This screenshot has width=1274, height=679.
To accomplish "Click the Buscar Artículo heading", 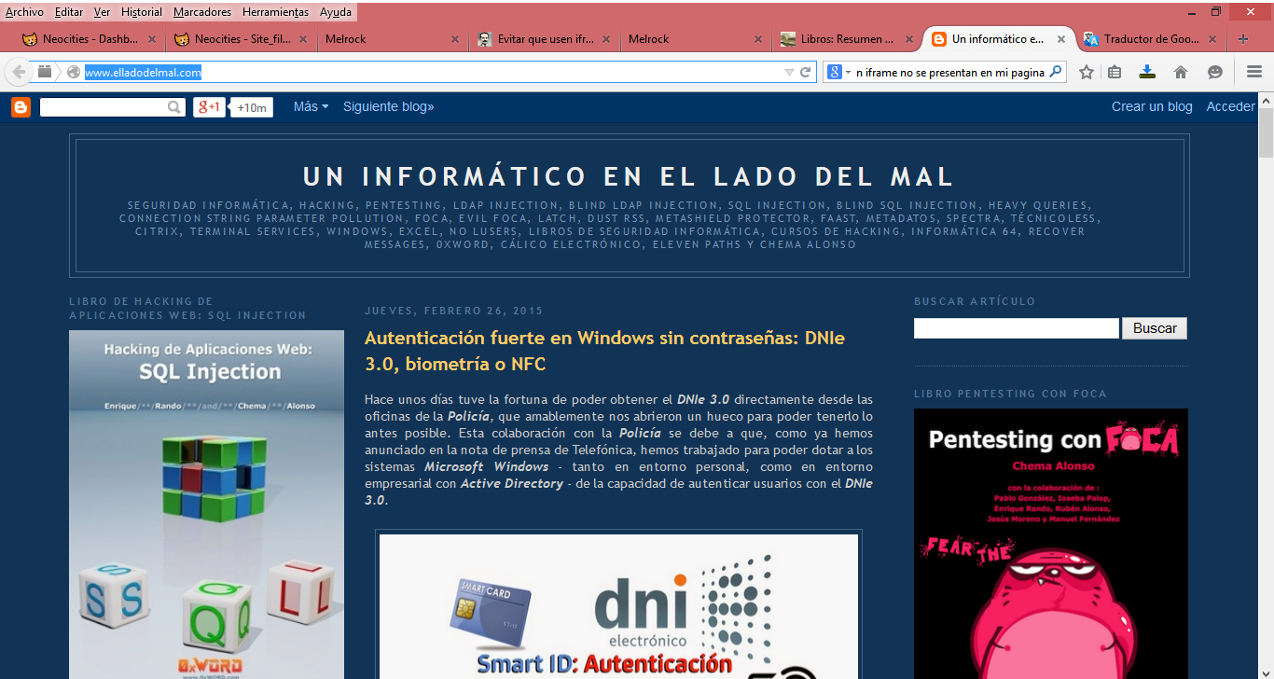I will pos(975,301).
